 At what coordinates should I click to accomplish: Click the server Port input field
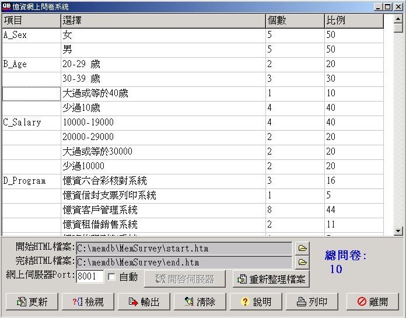[90, 277]
